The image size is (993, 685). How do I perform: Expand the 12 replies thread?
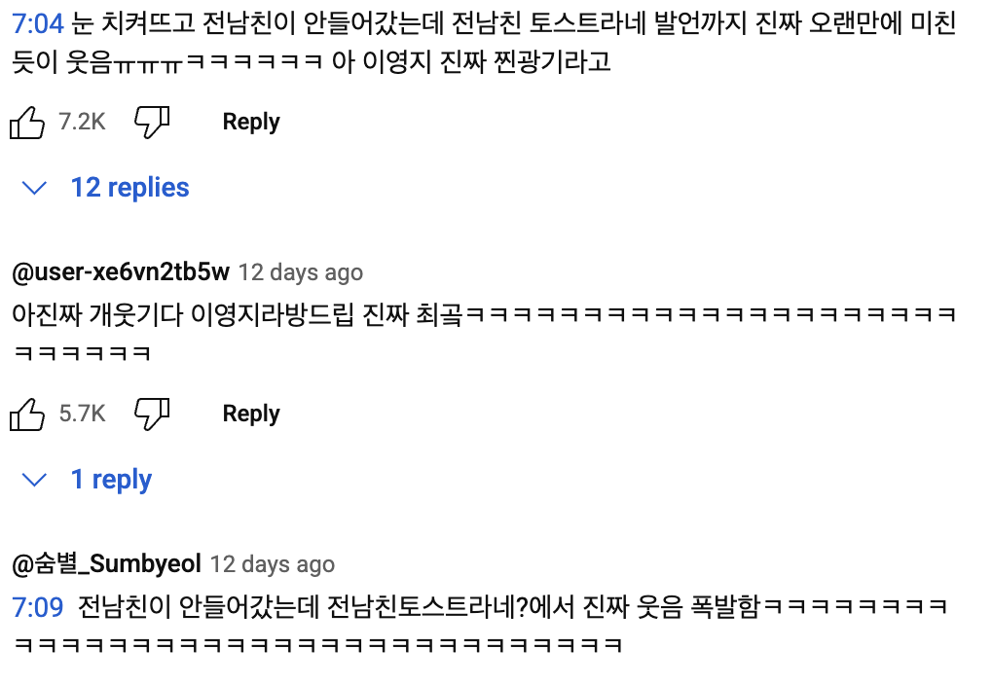tap(105, 188)
